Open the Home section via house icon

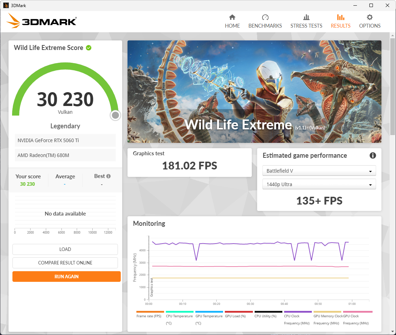(x=232, y=17)
